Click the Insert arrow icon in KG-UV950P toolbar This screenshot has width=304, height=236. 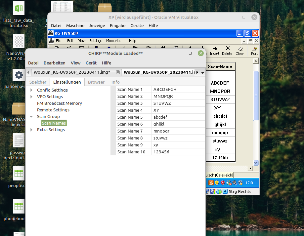point(215,49)
